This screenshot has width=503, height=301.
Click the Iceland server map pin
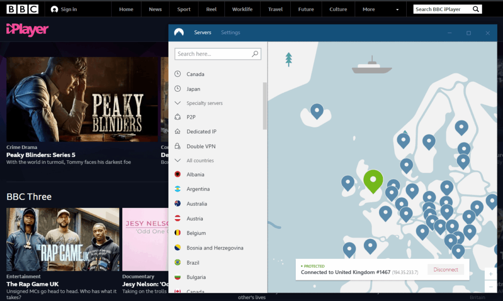pyautogui.click(x=317, y=111)
